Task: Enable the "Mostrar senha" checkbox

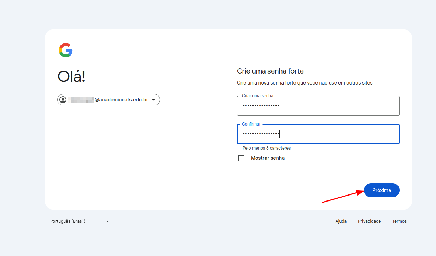Action: pos(241,158)
